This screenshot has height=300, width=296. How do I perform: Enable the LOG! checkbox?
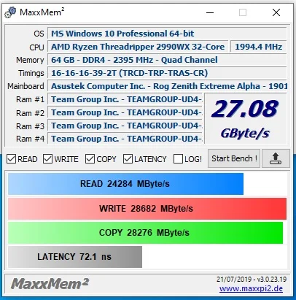tap(178, 159)
